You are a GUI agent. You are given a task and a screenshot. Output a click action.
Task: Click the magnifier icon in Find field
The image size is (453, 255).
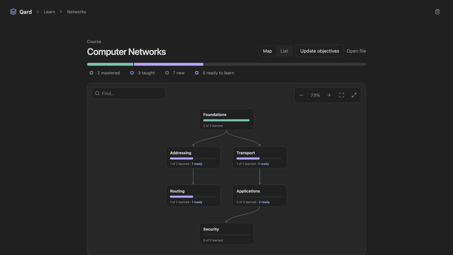coord(97,93)
